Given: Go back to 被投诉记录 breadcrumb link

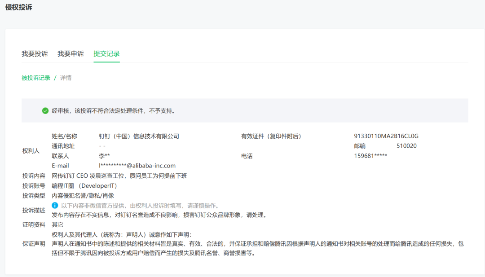Looking at the screenshot, I should click(36, 78).
